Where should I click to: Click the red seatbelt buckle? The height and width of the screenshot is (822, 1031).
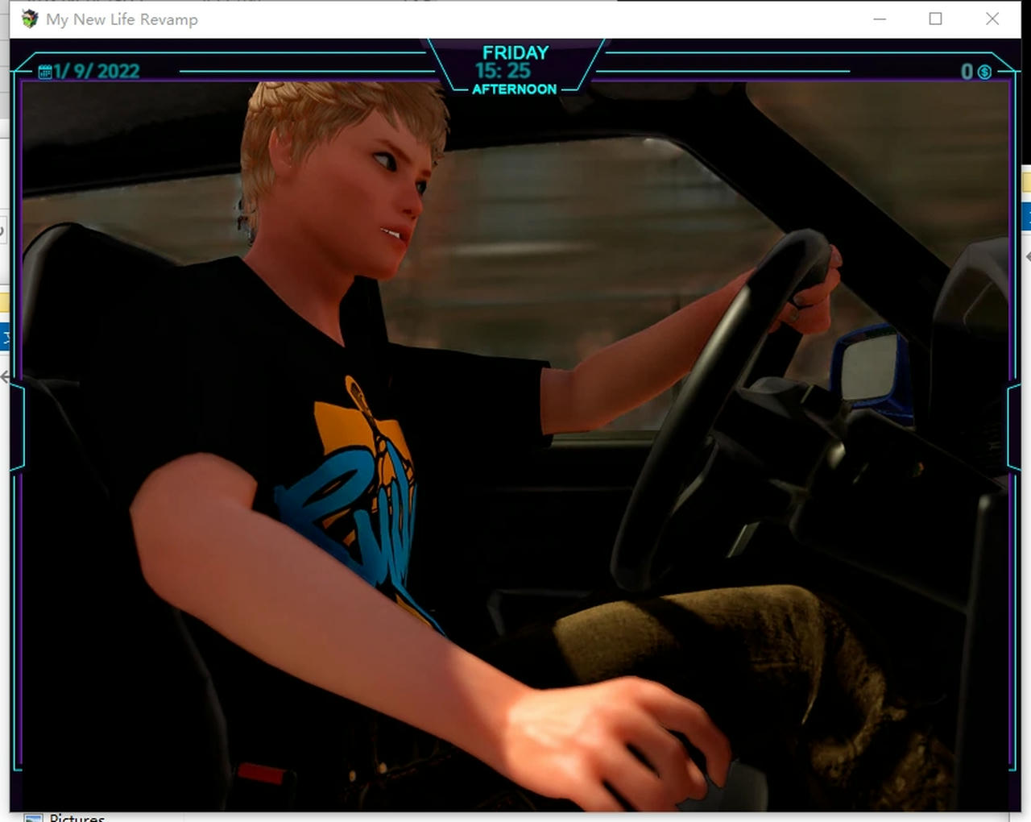click(x=262, y=774)
